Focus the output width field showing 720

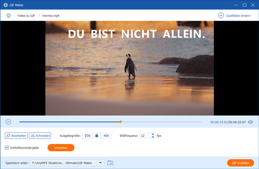click(x=88, y=135)
